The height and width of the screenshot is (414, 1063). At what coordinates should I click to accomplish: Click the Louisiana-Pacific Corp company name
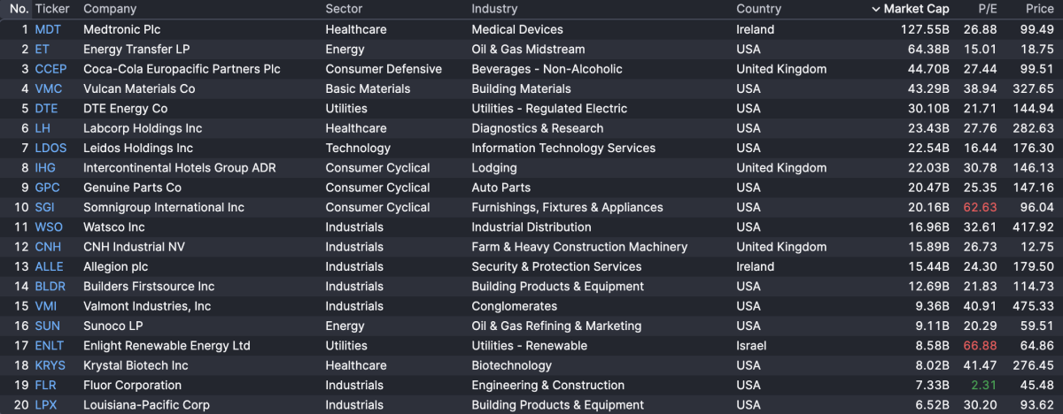point(146,405)
